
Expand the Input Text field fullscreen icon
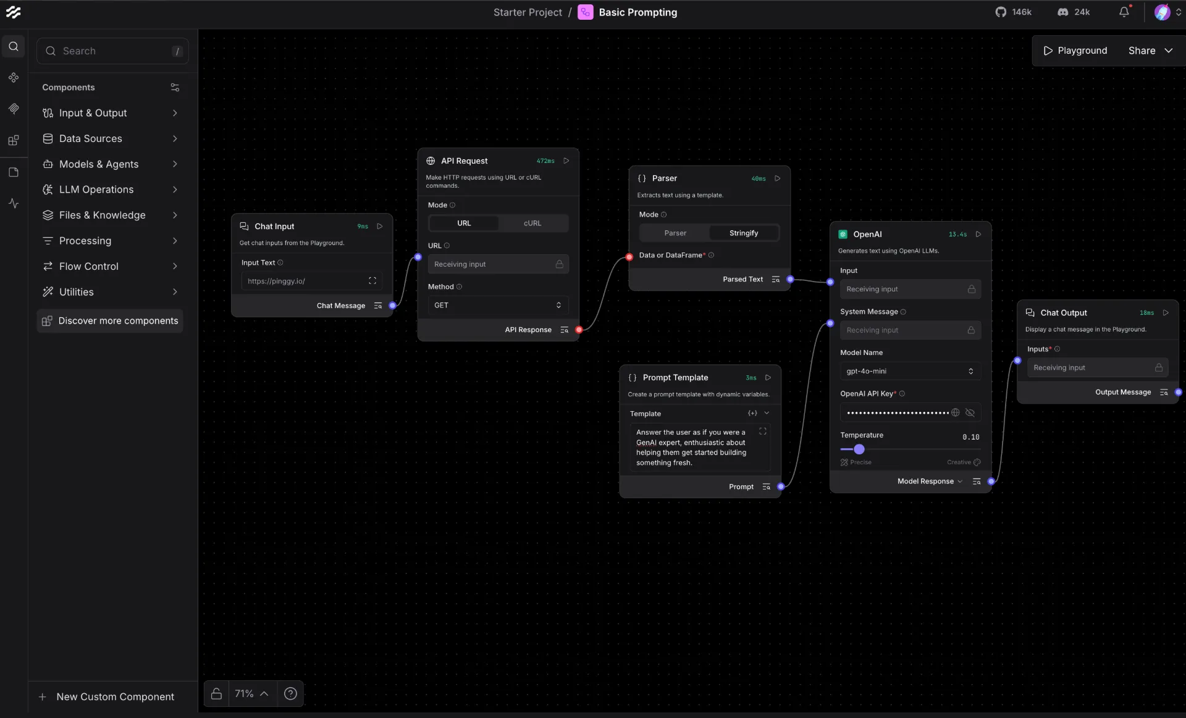coord(372,281)
